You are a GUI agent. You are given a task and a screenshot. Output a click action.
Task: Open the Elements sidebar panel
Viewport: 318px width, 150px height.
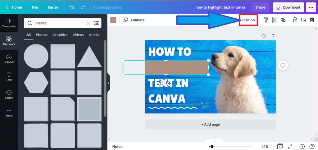coord(9,41)
